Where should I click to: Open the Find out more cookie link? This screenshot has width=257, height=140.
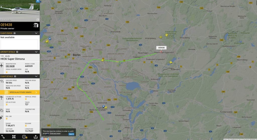(x=55, y=133)
